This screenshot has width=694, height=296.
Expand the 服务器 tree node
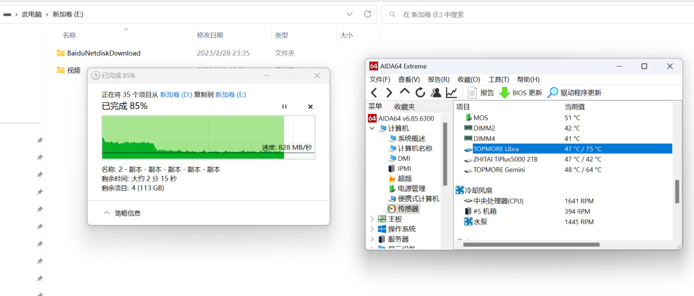[372, 239]
